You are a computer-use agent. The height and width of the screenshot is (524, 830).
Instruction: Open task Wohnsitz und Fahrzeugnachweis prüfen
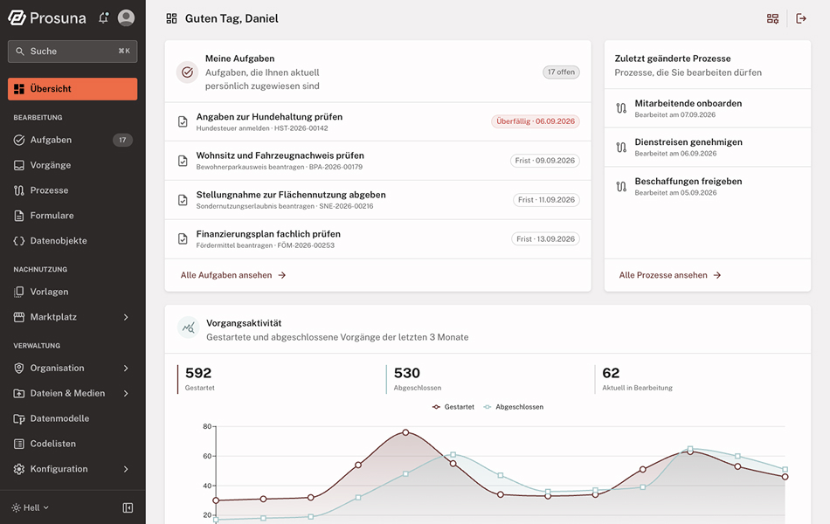pos(378,161)
